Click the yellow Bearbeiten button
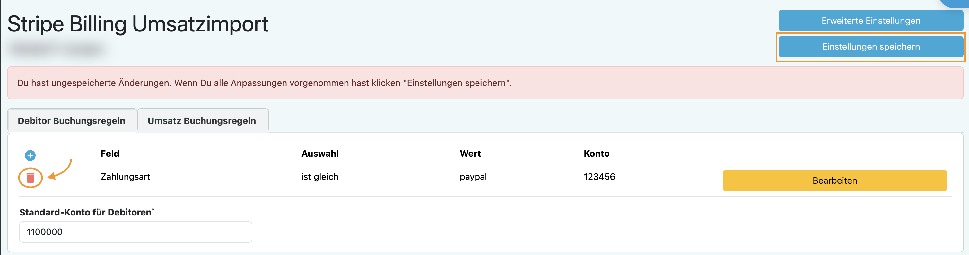This screenshot has height=255, width=969. pyautogui.click(x=834, y=180)
